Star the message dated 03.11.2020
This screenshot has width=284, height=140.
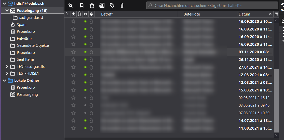73,52
